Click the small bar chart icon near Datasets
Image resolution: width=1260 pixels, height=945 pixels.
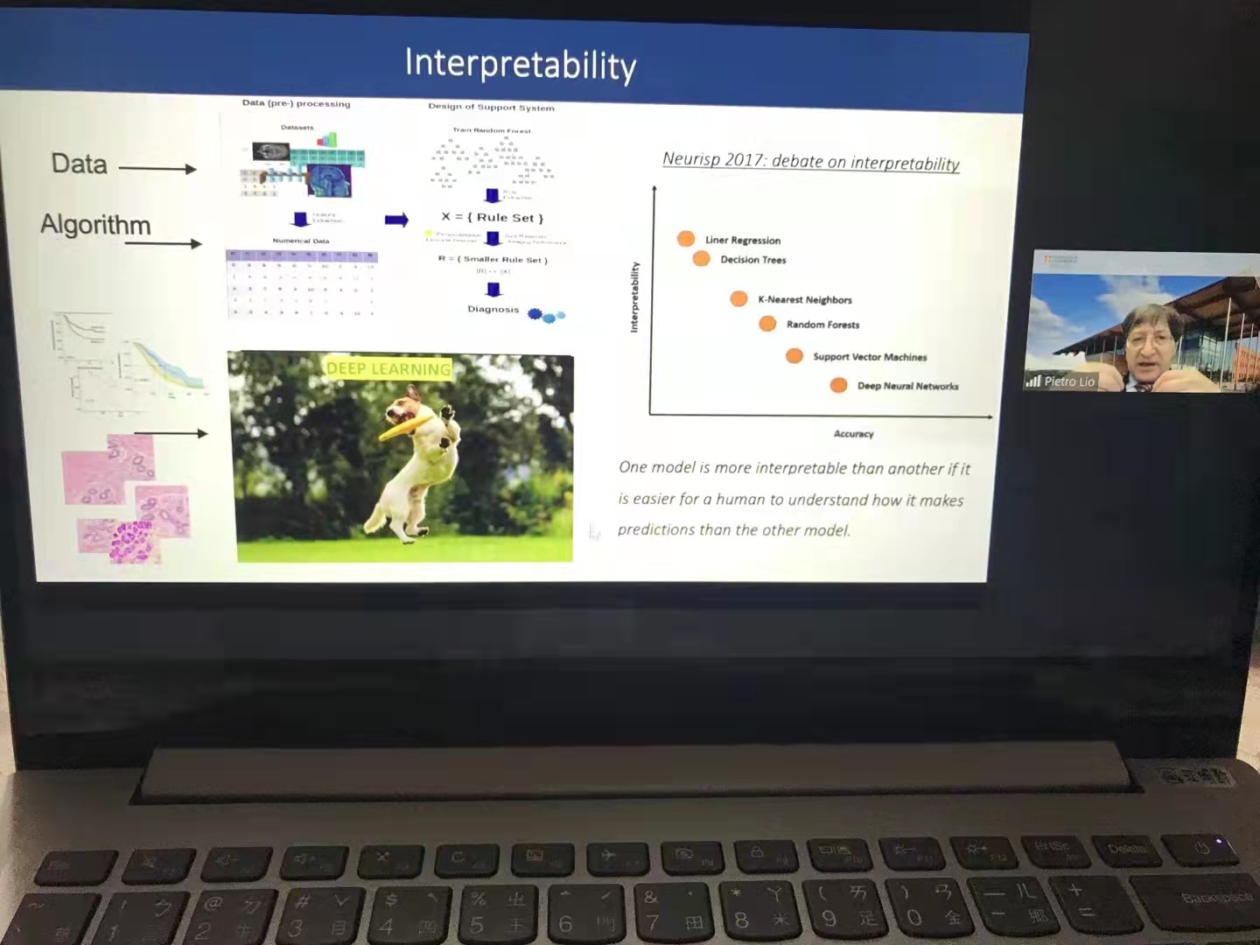[326, 140]
